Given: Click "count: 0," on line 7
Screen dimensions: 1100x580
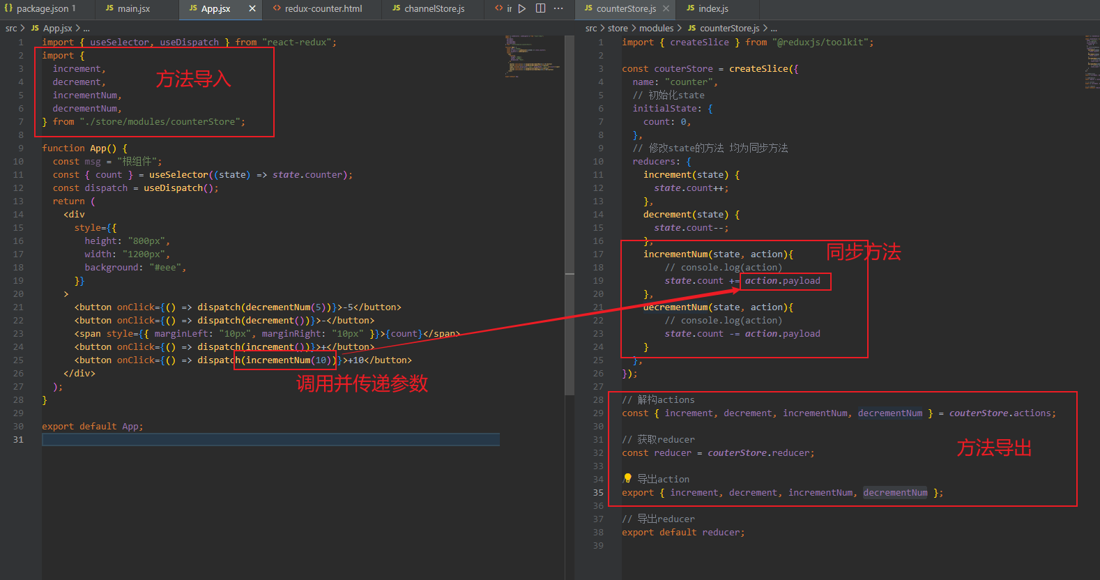Looking at the screenshot, I should (x=667, y=121).
